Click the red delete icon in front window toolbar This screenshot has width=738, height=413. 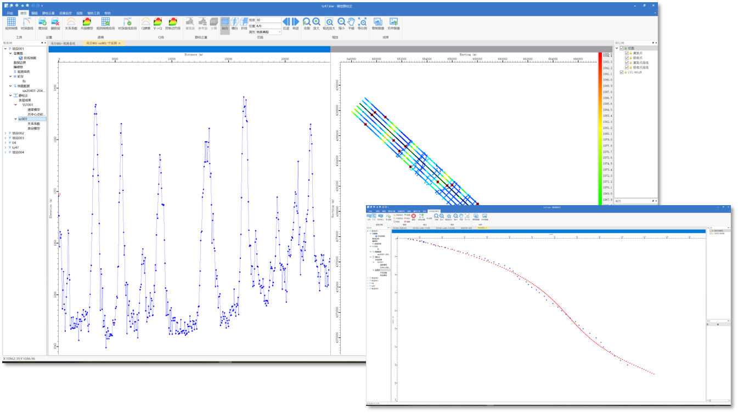click(x=414, y=217)
